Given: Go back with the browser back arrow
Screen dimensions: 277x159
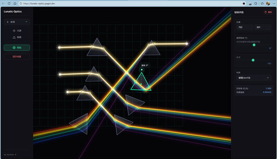Looking at the screenshot, I should 3,3.
